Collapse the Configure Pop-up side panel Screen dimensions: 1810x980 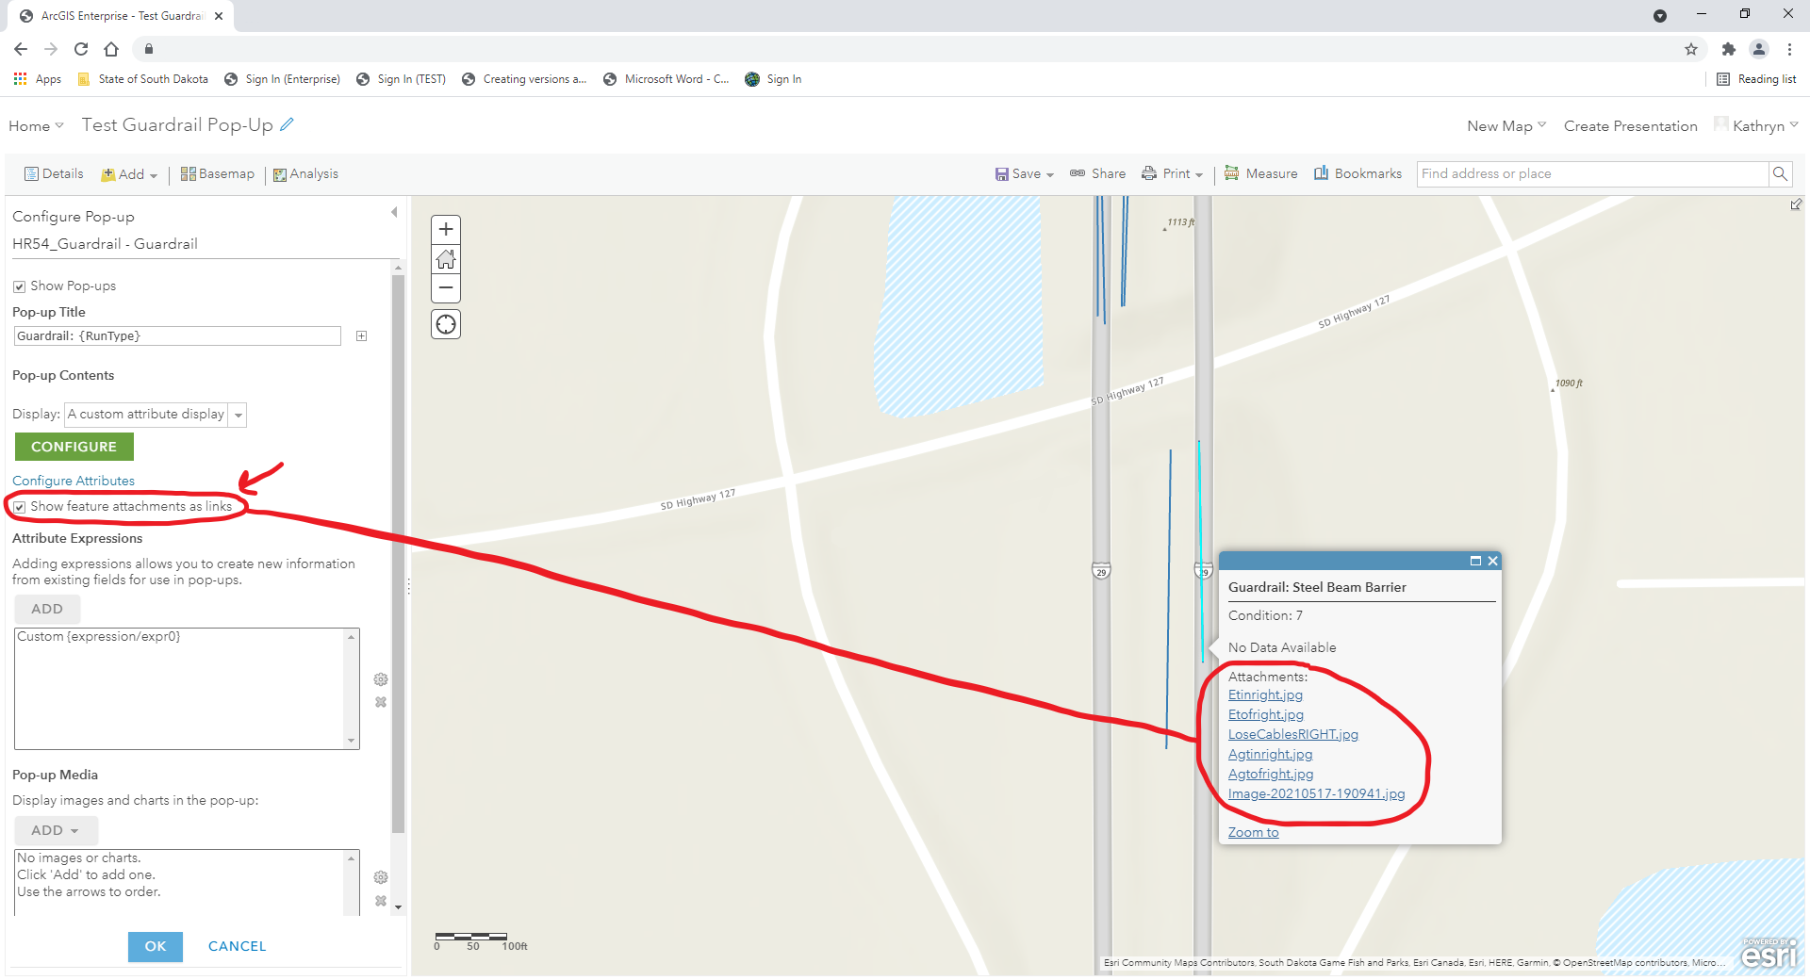point(394,213)
